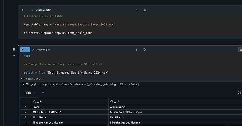Select lowercase 'i like the way you kiss me' cell
Image resolution: width=242 pixels, height=126 pixels.
pyautogui.click(x=70, y=123)
